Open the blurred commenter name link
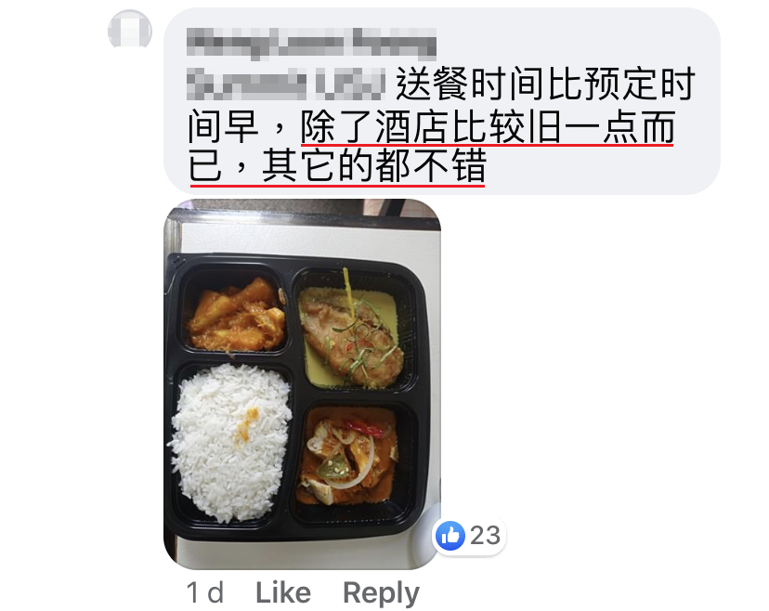The height and width of the screenshot is (611, 769). point(311,43)
